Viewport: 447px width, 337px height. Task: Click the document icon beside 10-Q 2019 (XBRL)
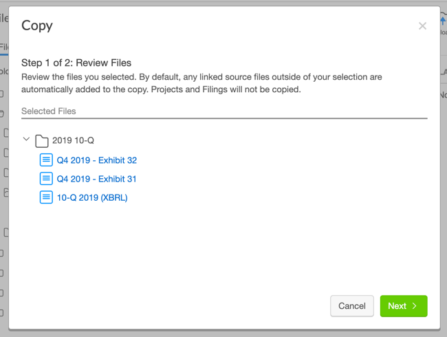click(x=46, y=197)
